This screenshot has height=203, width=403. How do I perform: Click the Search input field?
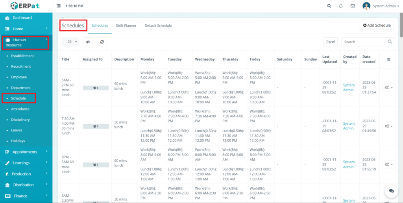tap(364, 42)
